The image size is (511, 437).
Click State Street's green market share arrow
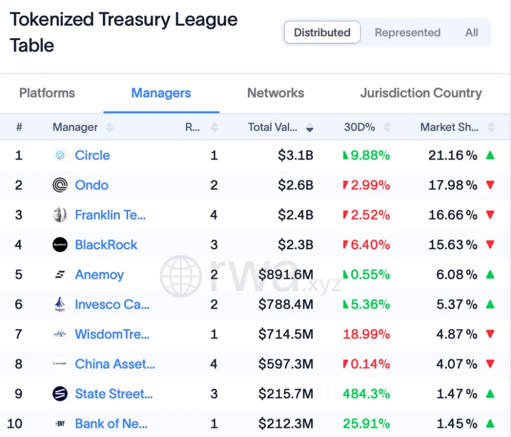point(490,394)
